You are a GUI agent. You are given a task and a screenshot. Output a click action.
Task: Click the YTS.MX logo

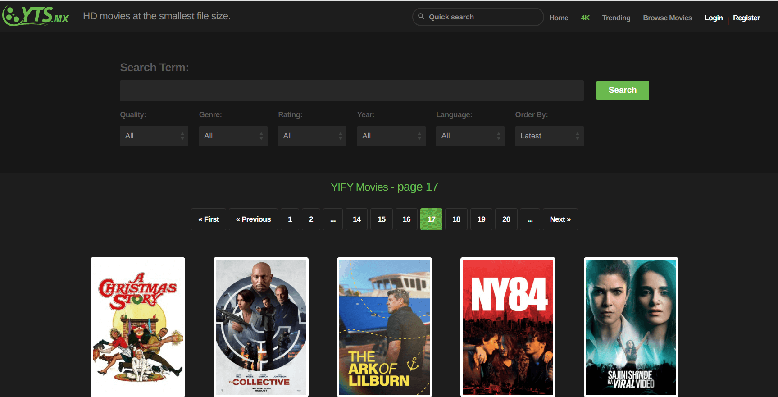[x=36, y=16]
